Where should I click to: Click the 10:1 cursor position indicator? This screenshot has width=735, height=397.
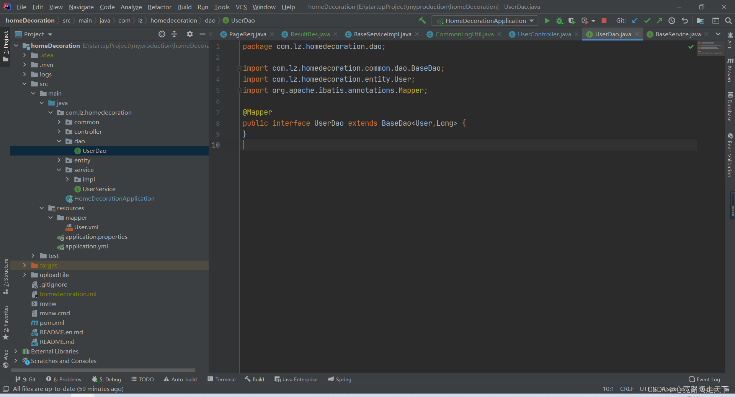coord(608,389)
